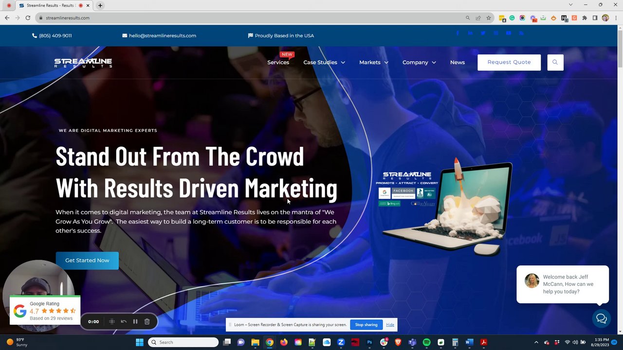
Task: Click the Twitter bird icon
Action: click(x=483, y=33)
